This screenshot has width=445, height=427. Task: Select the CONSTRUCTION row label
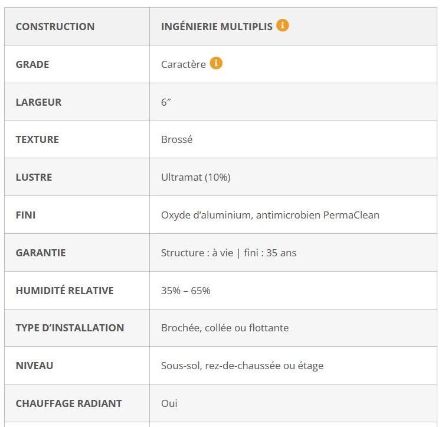[55, 27]
